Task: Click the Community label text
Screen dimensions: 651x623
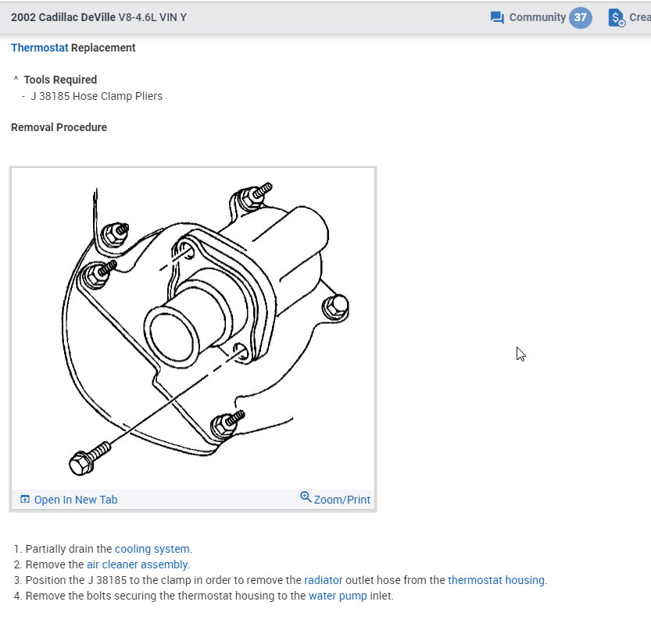Action: click(x=537, y=17)
